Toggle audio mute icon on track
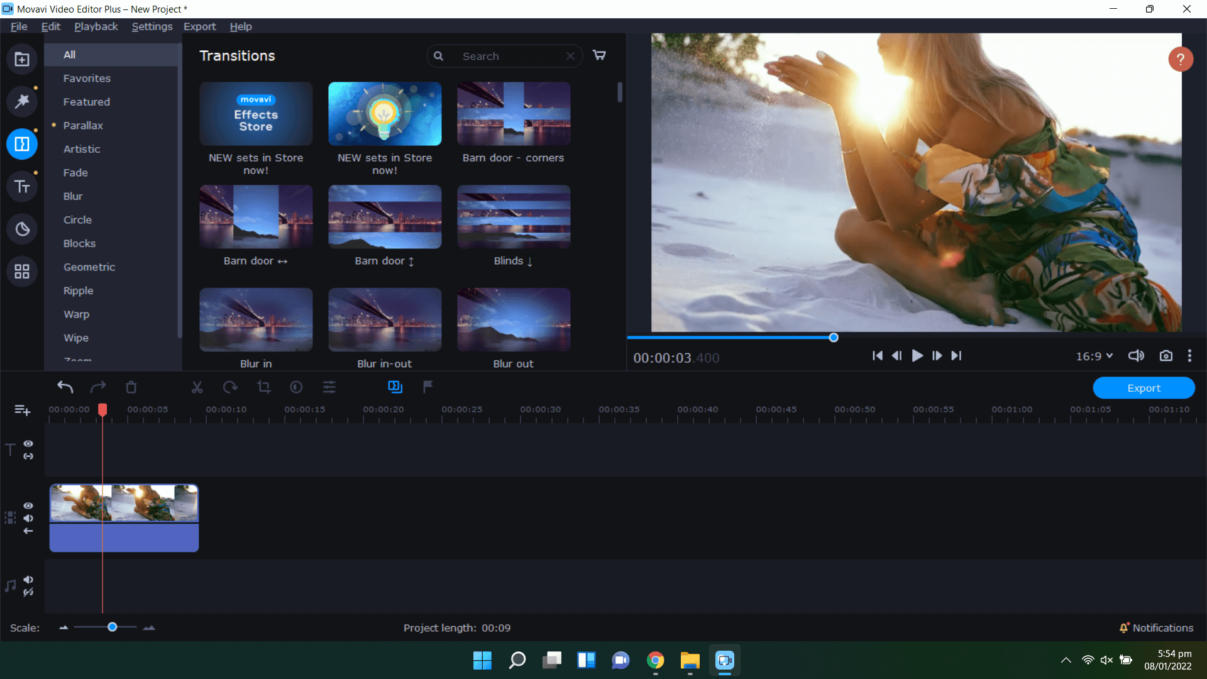1207x679 pixels. click(x=28, y=517)
